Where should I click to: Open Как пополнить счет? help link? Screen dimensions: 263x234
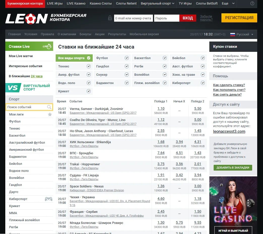point(229,90)
